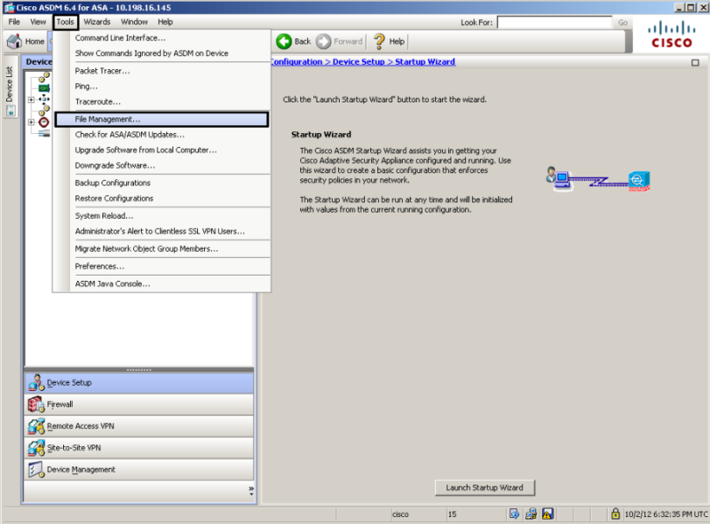
Task: Follow the Device Setup breadcrumb link
Action: (x=359, y=62)
